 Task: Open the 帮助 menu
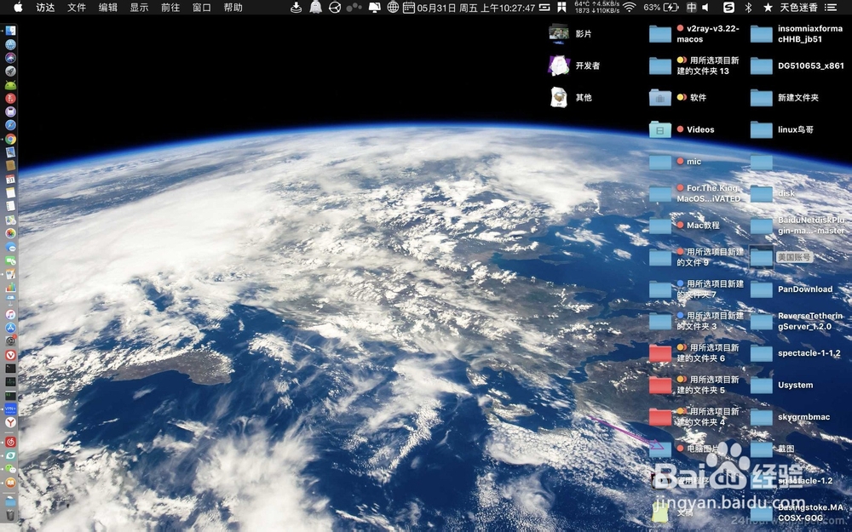click(x=233, y=8)
